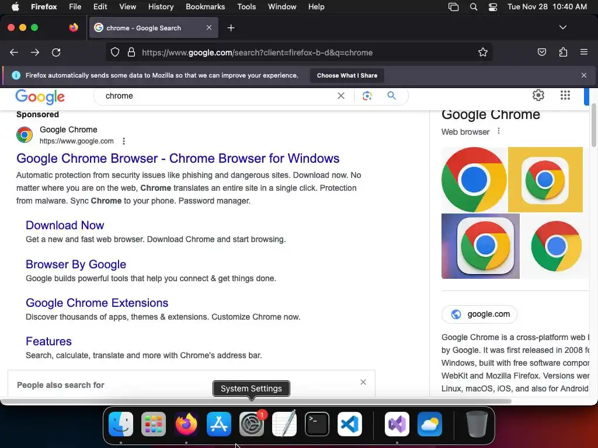
Task: Open Google Chrome Browser for Windows link
Action: (x=178, y=158)
